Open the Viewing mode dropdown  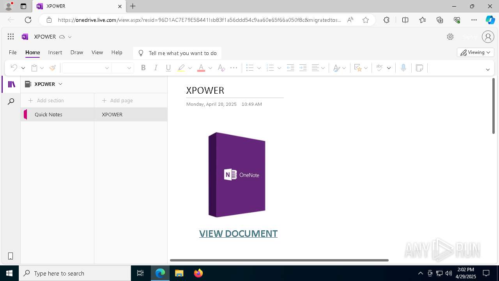pos(476,52)
